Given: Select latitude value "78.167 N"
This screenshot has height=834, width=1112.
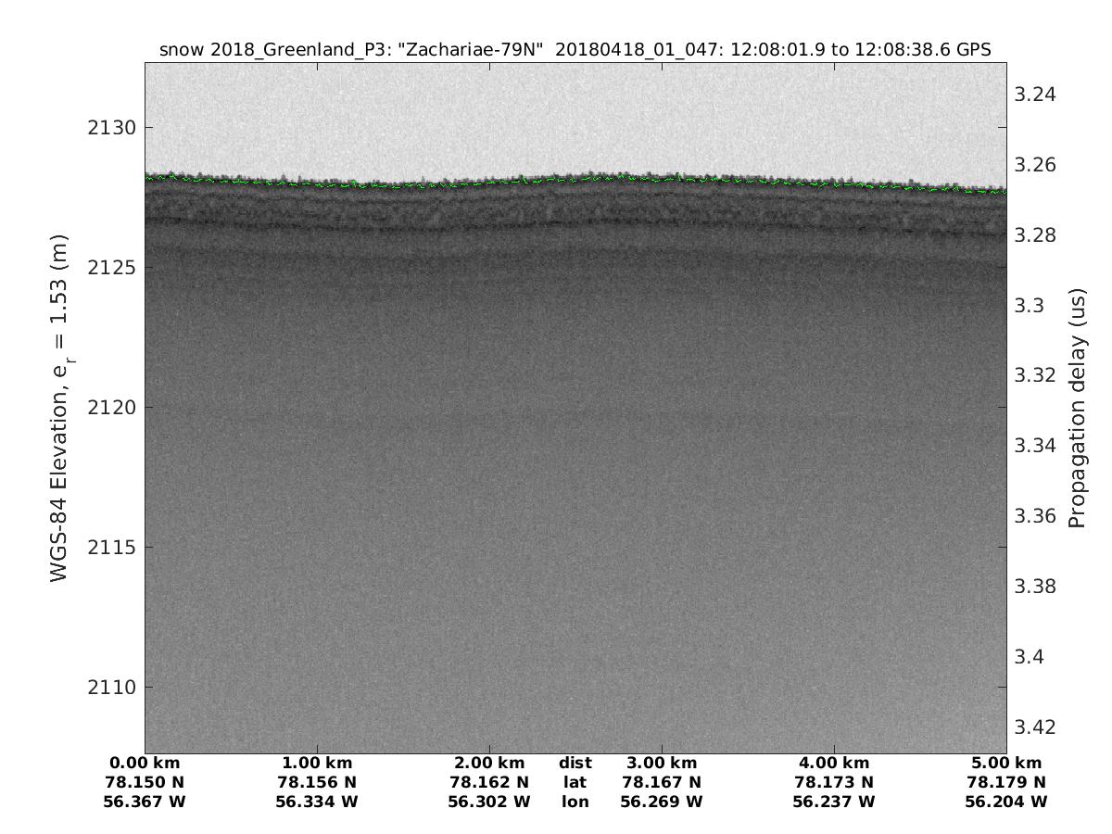Looking at the screenshot, I should pyautogui.click(x=662, y=782).
